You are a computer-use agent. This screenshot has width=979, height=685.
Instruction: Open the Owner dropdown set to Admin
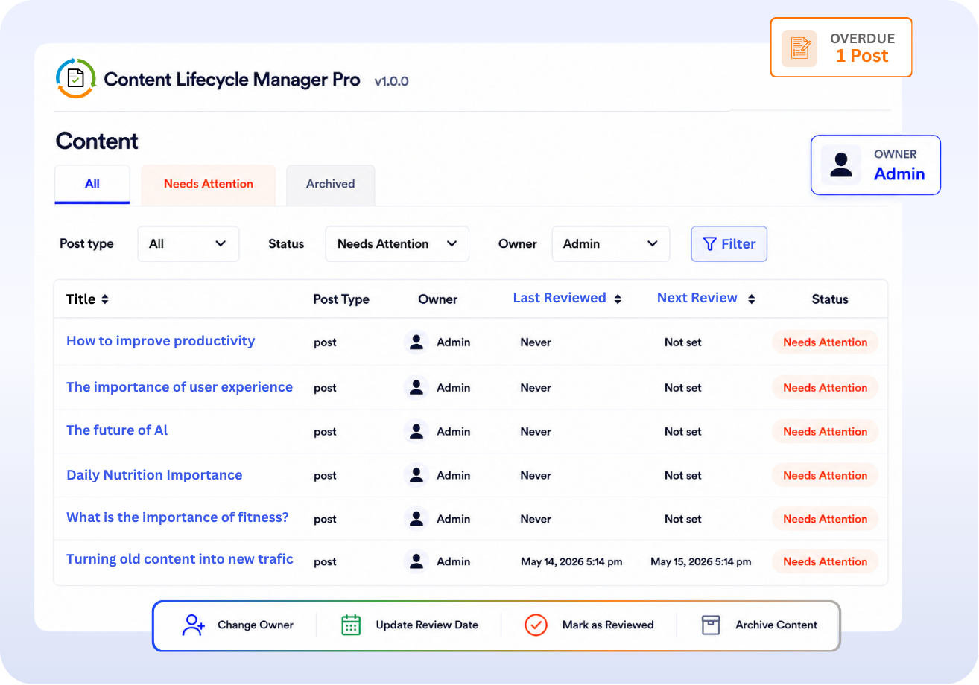coord(611,244)
